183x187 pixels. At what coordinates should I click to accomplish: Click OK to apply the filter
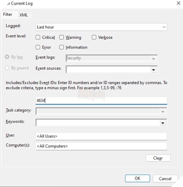pyautogui.click(x=137, y=178)
